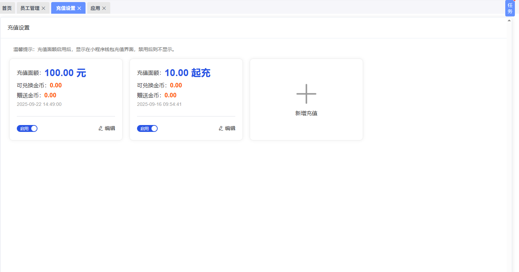
Task: Close the 员工管理 tab with its X
Action: coord(43,8)
